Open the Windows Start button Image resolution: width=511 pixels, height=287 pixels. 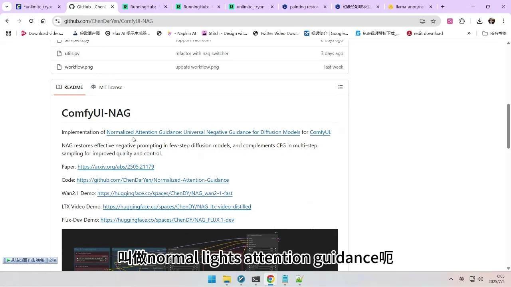click(212, 279)
